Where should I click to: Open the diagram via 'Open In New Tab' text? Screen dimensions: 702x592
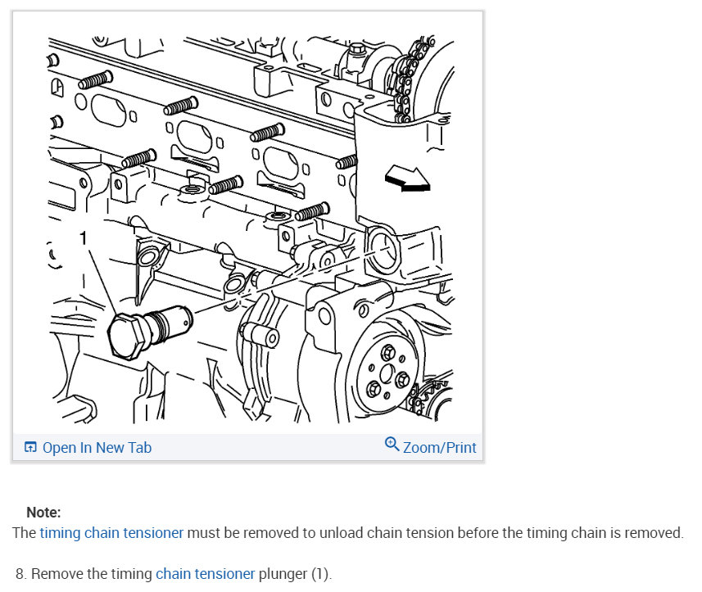click(x=97, y=447)
